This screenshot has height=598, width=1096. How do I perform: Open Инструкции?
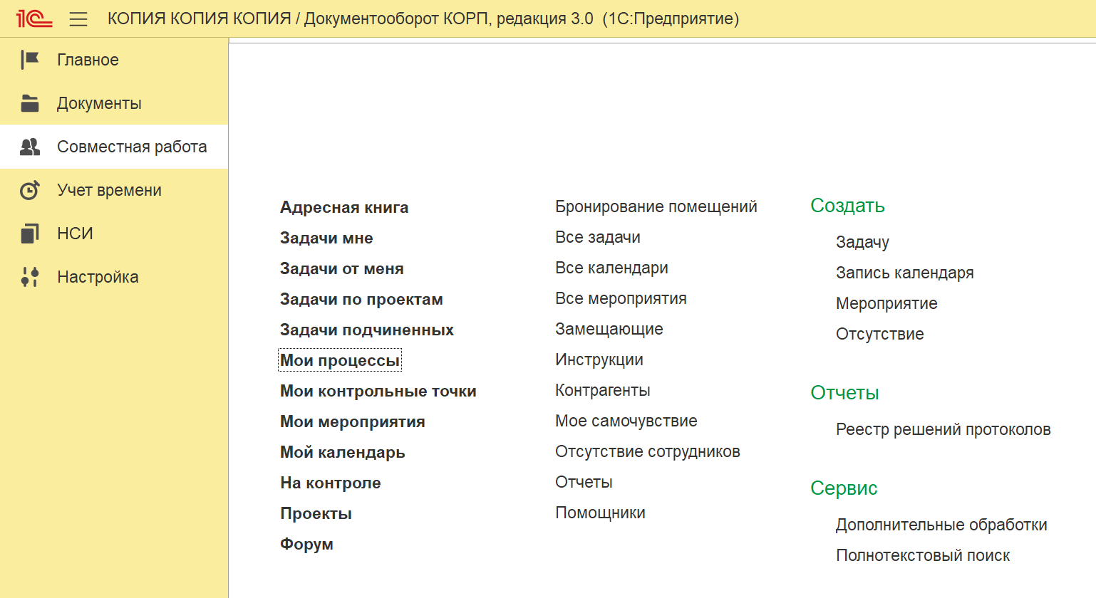pos(599,360)
